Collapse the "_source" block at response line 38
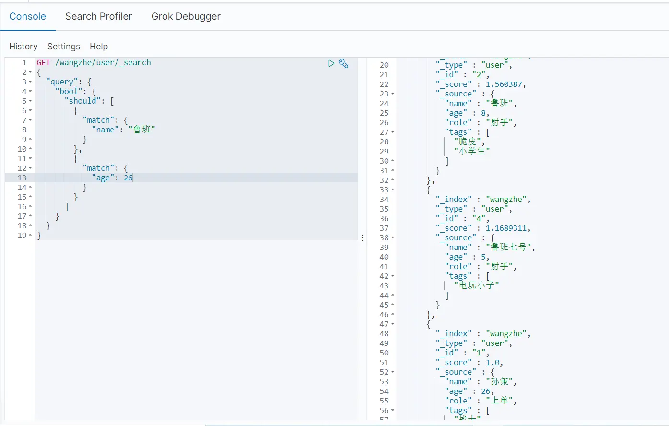 coord(393,238)
